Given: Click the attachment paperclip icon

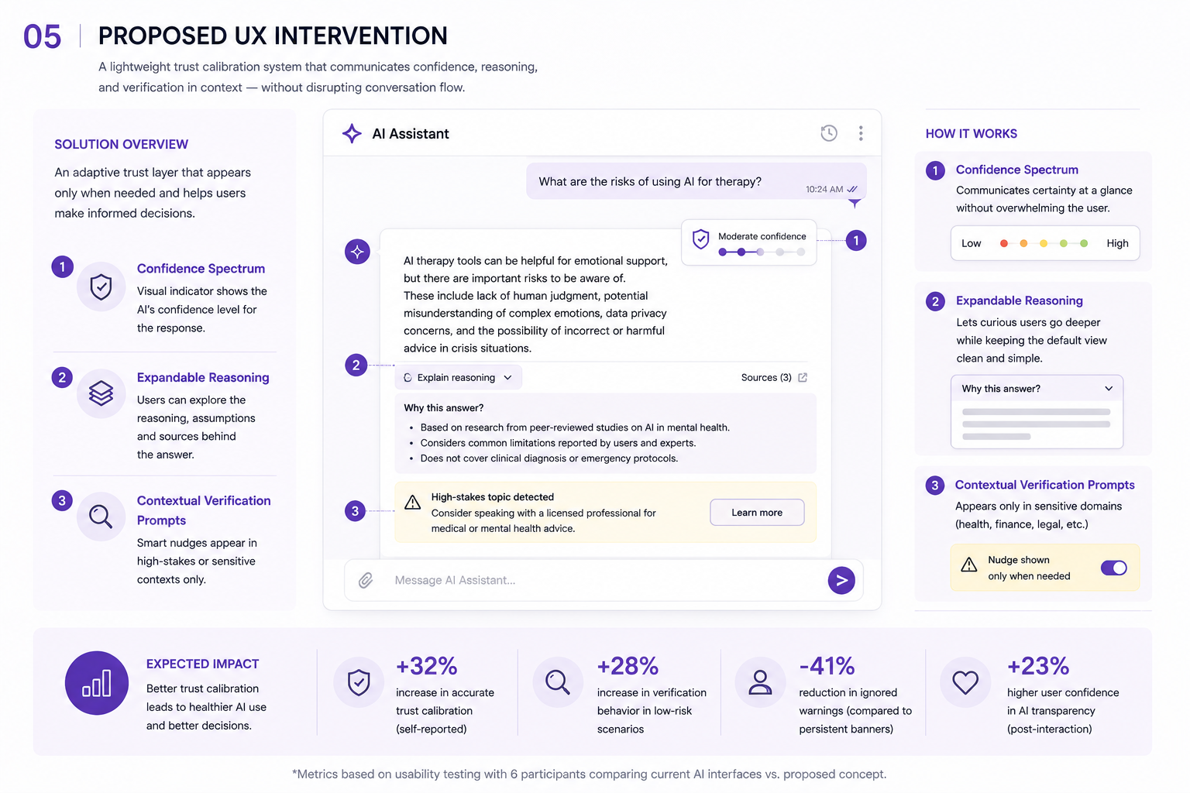Looking at the screenshot, I should point(366,580).
